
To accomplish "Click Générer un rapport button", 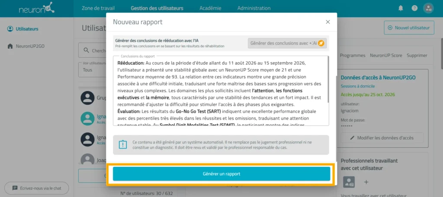I will point(221,174).
